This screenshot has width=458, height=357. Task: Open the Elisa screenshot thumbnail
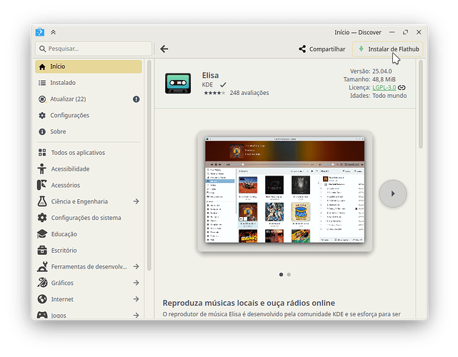pos(285,190)
